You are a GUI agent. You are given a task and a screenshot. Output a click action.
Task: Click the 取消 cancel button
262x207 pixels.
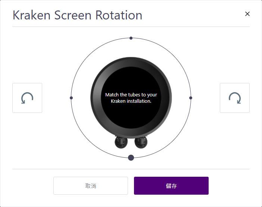[x=91, y=186]
